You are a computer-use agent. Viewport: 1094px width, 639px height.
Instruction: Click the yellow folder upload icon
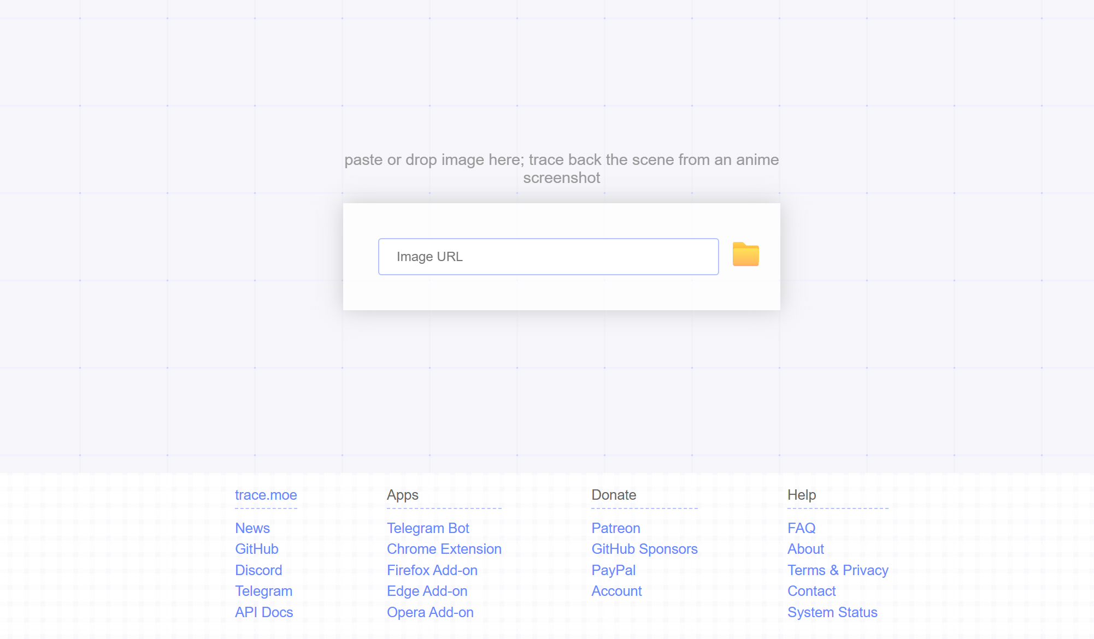pos(745,255)
